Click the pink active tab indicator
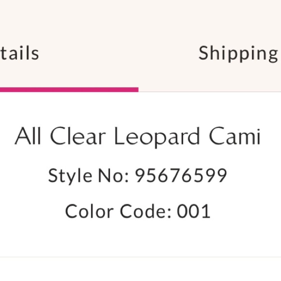The height and width of the screenshot is (281, 281). (x=69, y=89)
